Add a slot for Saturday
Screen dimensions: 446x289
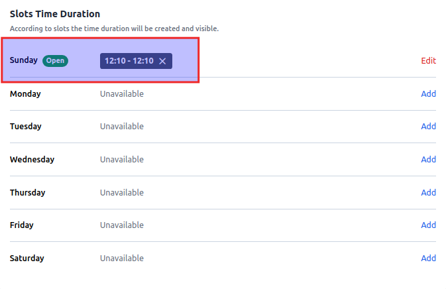pyautogui.click(x=428, y=258)
